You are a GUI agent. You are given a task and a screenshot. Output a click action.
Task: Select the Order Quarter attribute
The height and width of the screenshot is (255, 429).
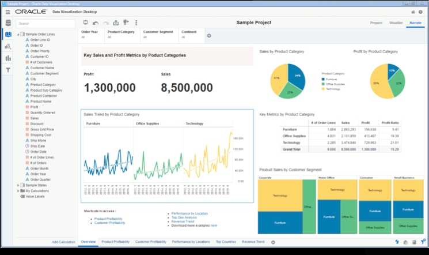(40, 179)
